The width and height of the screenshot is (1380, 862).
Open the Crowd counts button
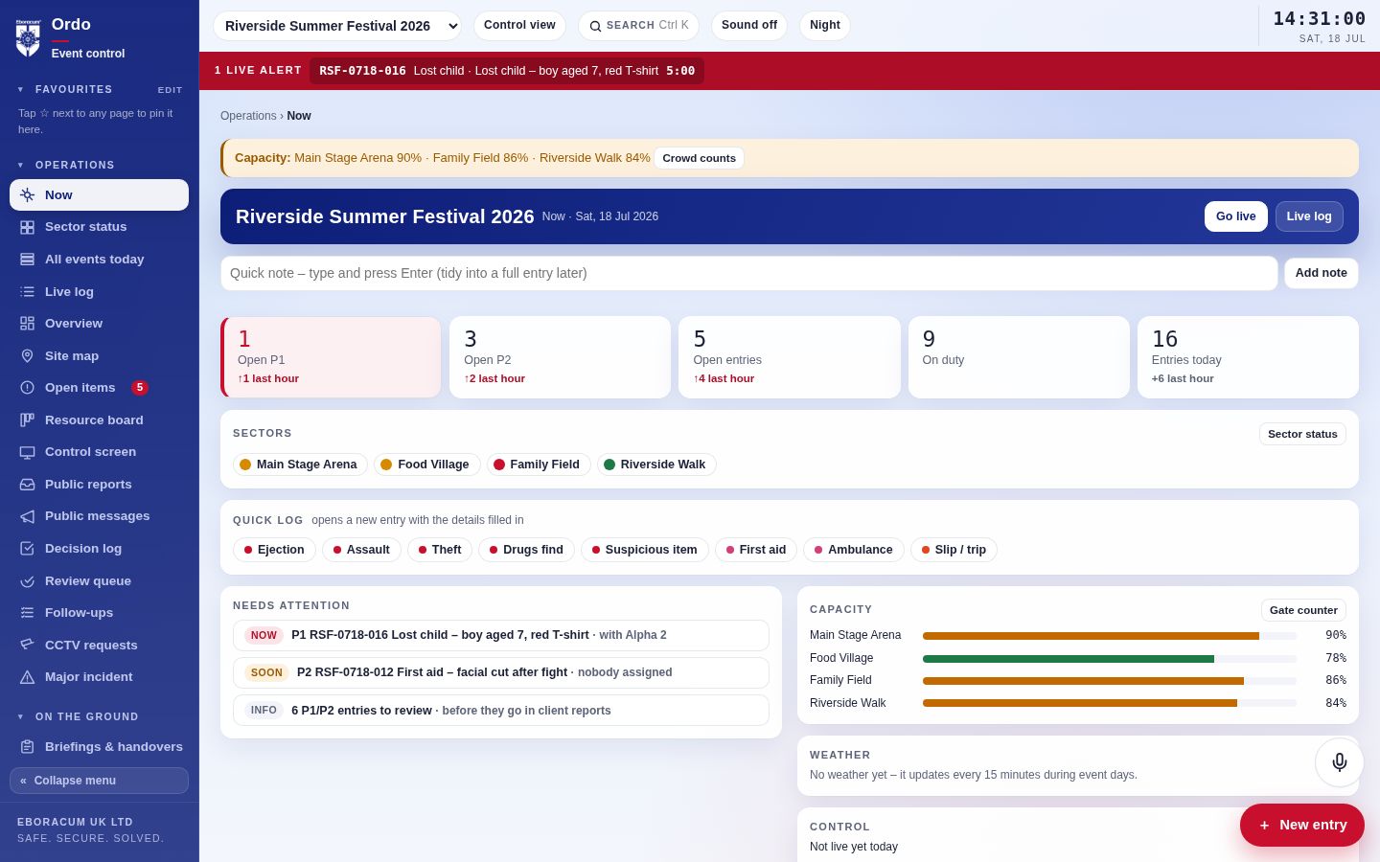pyautogui.click(x=699, y=158)
